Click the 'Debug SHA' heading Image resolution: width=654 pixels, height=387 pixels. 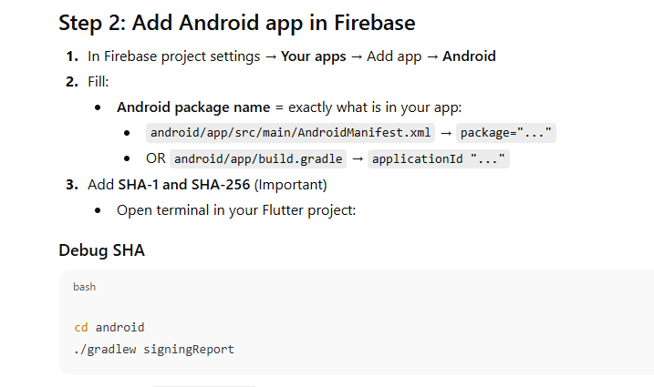(101, 250)
